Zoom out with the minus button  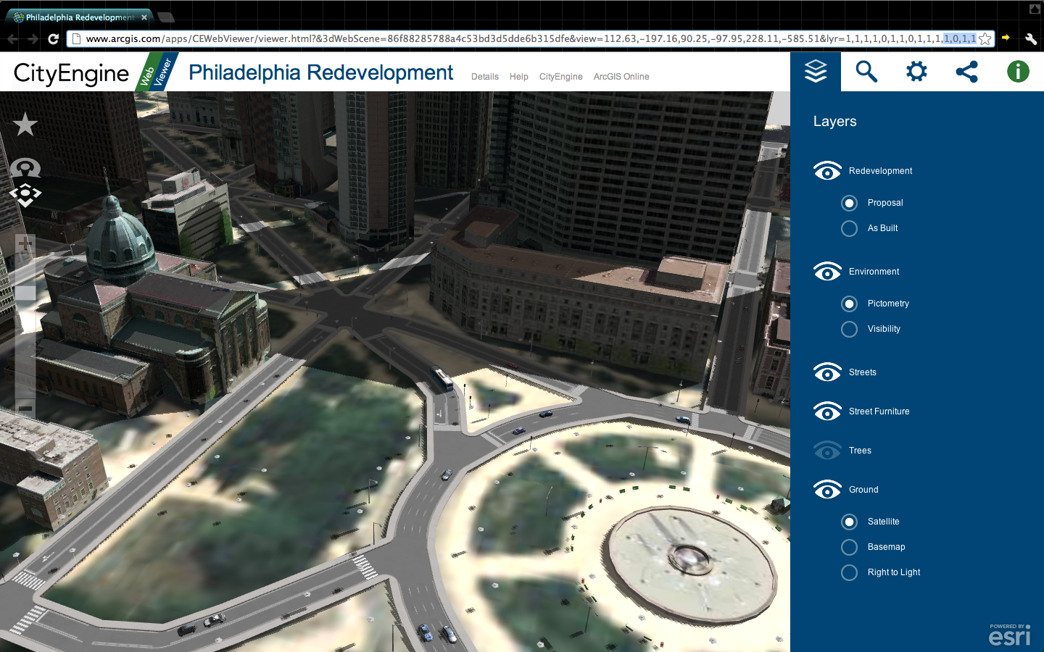[x=25, y=408]
